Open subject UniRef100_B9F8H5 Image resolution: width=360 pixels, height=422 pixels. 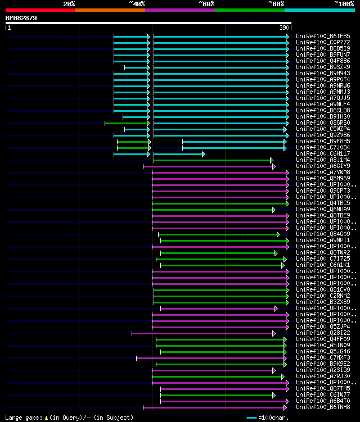pos(323,142)
